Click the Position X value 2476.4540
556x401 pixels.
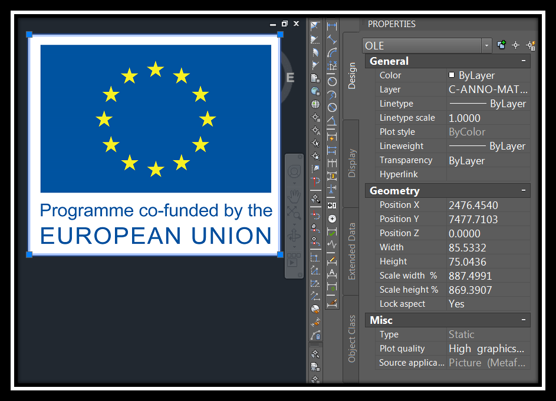tap(488, 205)
